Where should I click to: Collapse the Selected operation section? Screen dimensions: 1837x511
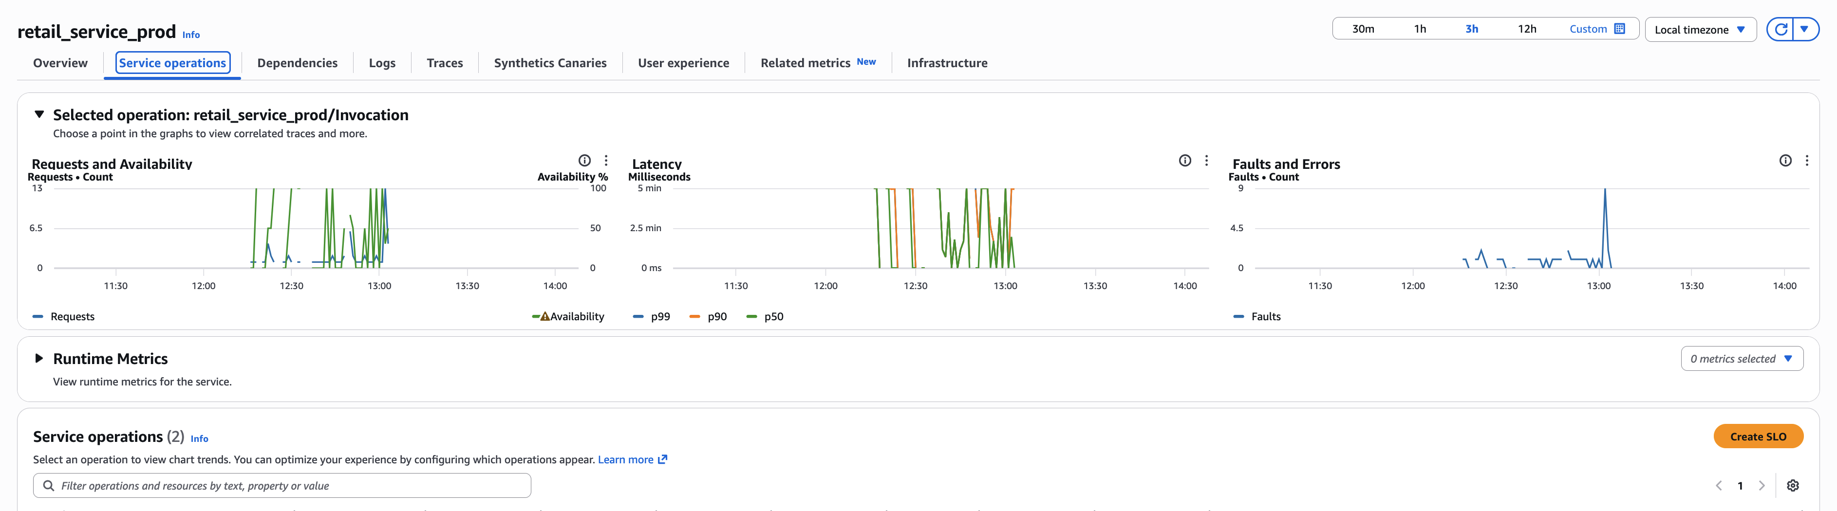pyautogui.click(x=39, y=114)
